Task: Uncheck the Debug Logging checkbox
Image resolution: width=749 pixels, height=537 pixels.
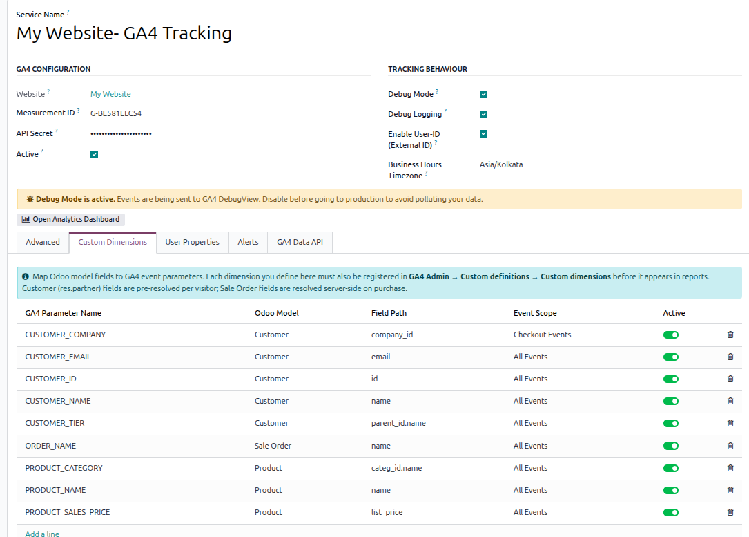Action: [483, 114]
